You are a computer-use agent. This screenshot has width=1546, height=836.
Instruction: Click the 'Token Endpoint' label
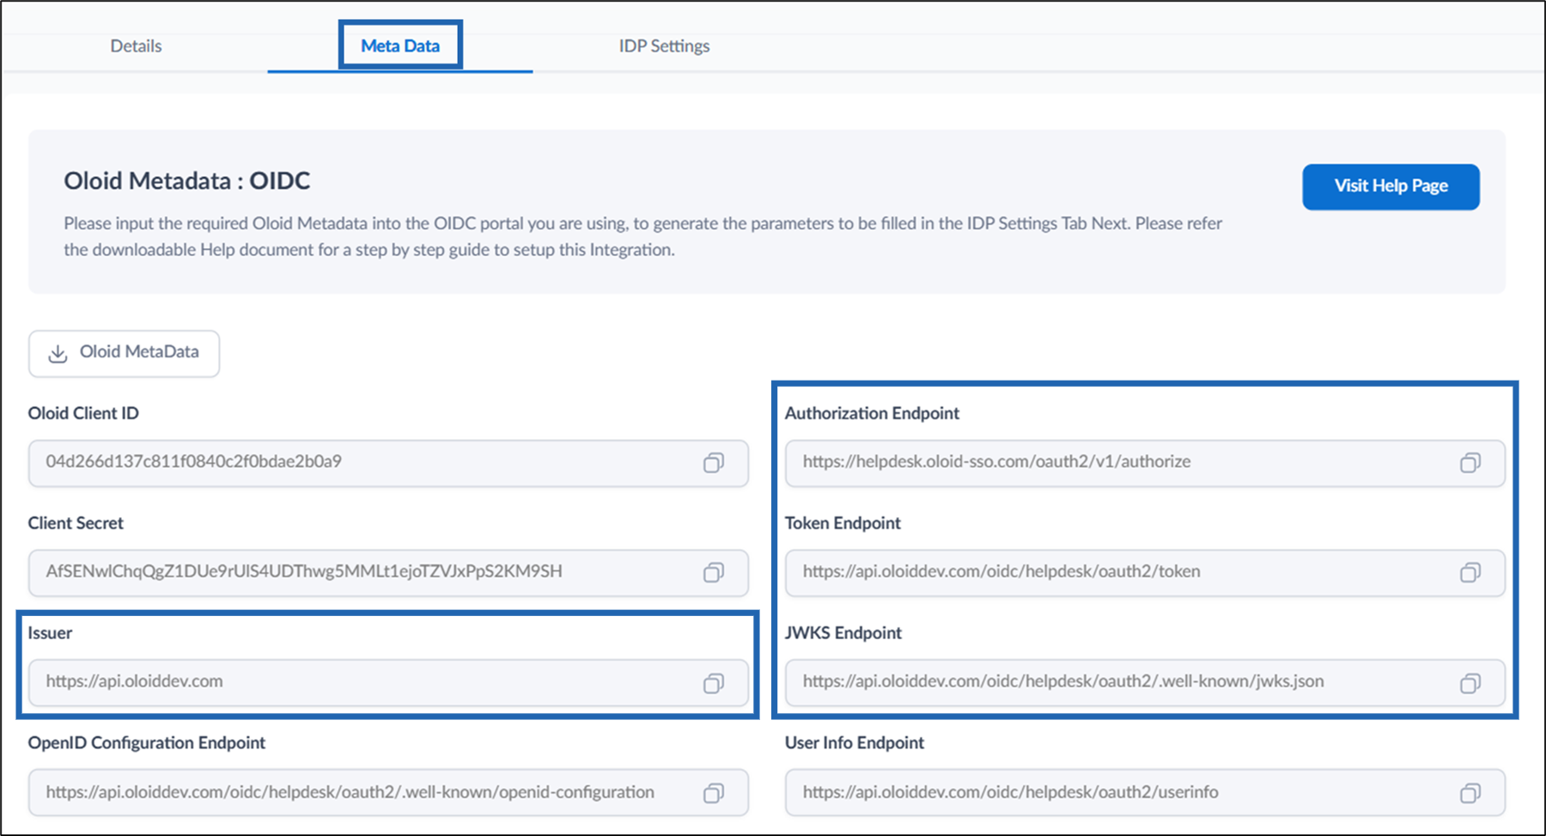[843, 523]
